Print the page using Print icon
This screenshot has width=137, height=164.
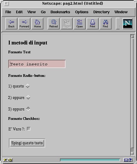point(92,24)
